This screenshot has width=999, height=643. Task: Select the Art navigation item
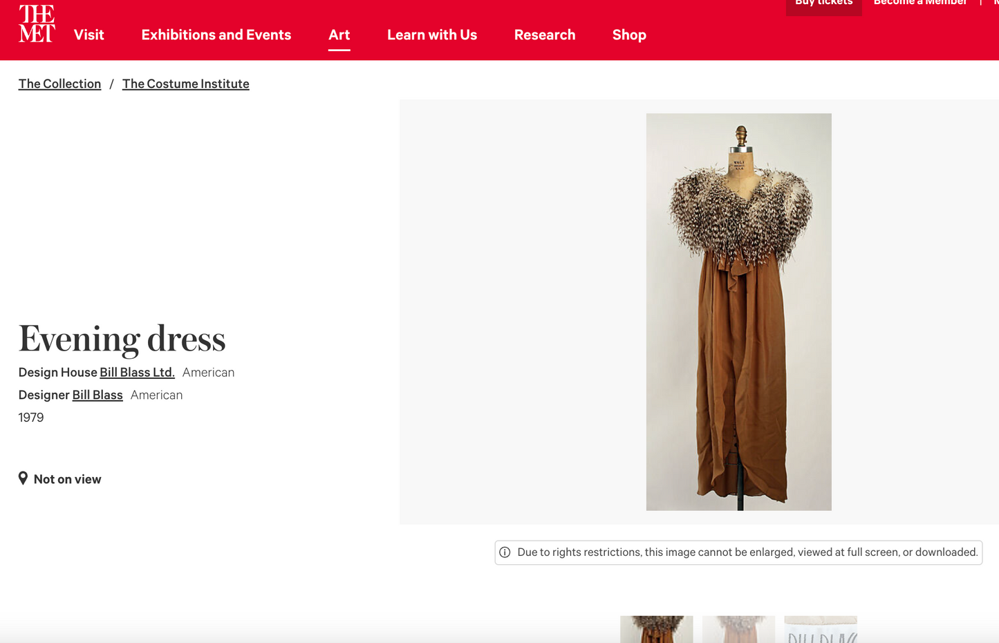coord(339,35)
